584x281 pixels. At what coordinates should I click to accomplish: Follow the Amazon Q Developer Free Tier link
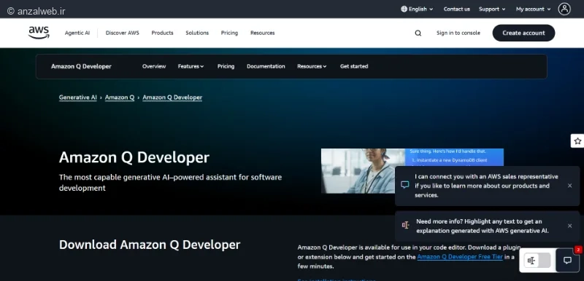(460, 257)
